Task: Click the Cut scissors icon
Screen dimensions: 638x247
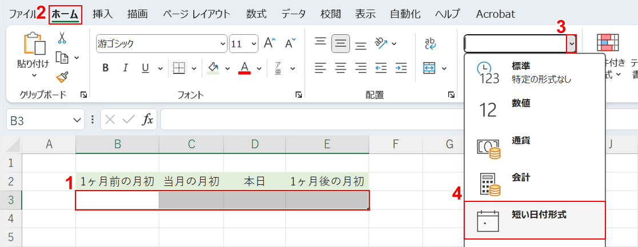Action: tap(62, 38)
